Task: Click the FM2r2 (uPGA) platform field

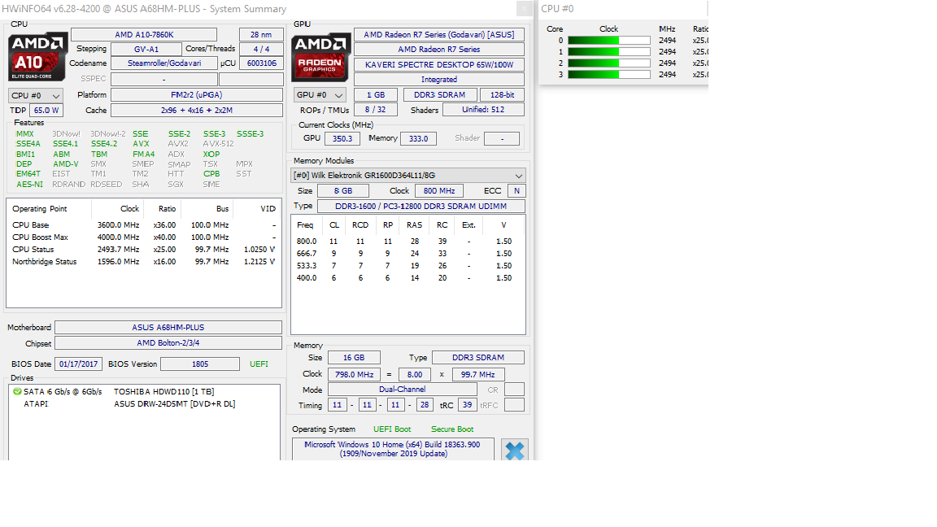Action: (197, 95)
